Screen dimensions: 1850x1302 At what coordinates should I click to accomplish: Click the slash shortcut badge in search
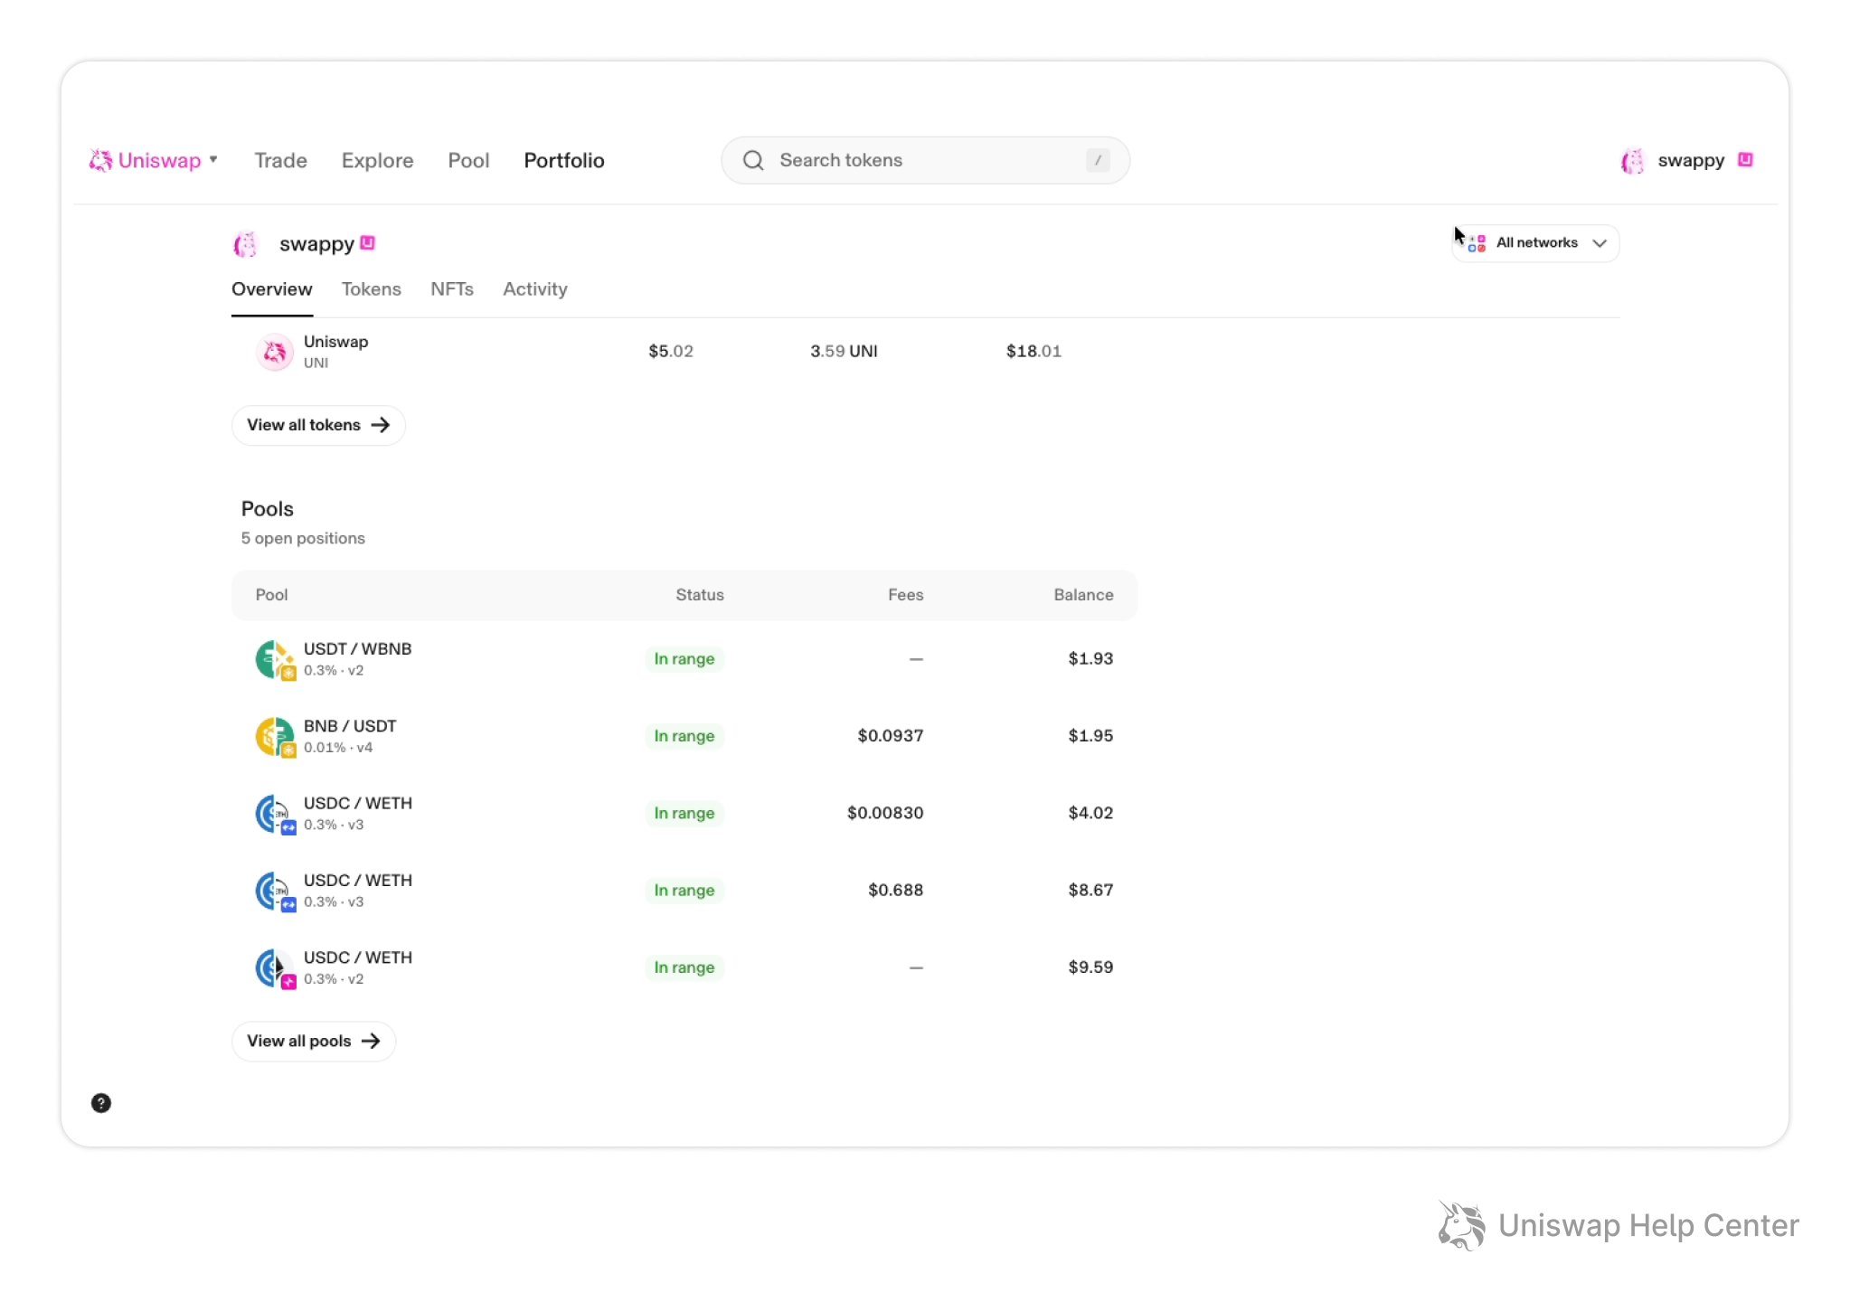coord(1098,160)
